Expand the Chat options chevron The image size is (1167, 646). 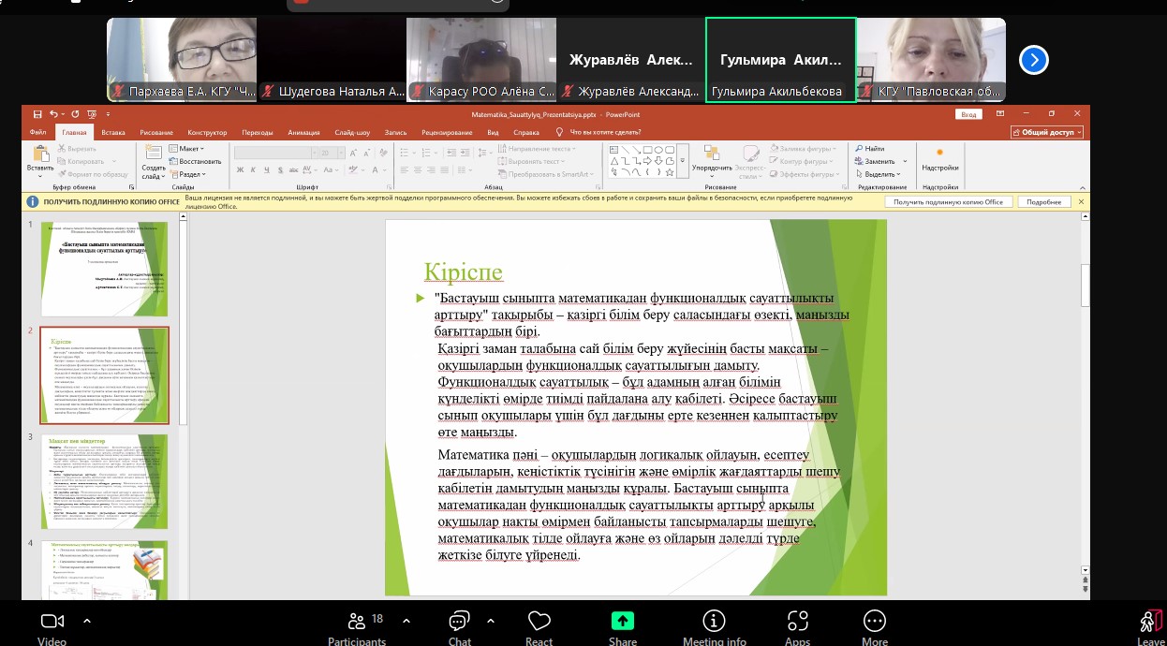click(x=492, y=620)
